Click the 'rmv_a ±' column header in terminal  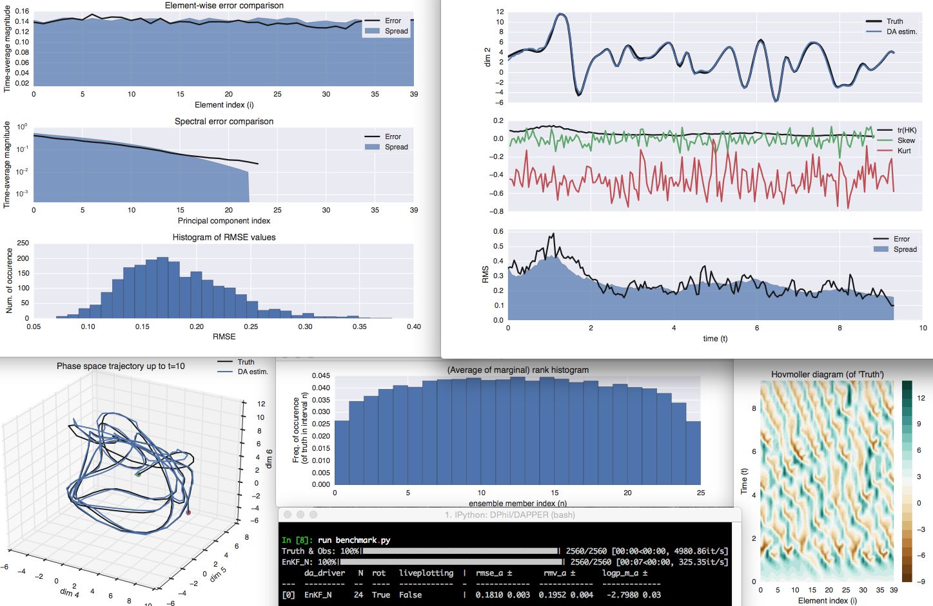[559, 573]
